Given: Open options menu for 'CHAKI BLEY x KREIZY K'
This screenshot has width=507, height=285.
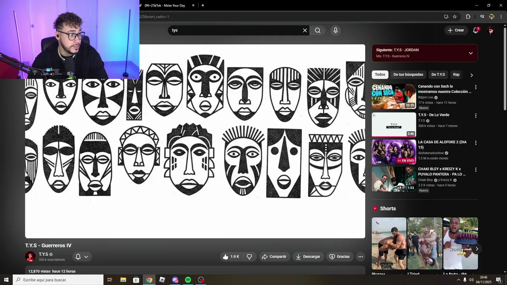Looking at the screenshot, I should [476, 169].
